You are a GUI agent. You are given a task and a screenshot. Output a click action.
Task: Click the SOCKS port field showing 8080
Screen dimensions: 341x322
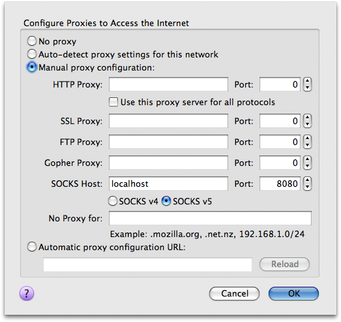point(280,184)
